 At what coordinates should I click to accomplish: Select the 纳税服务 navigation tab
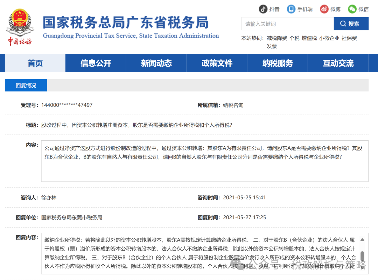click(x=278, y=63)
